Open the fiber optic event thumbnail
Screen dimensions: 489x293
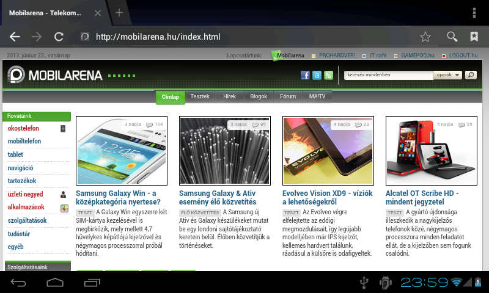(225, 151)
